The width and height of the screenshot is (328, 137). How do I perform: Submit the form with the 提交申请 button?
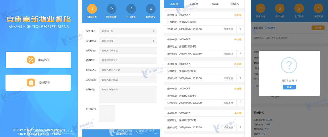121,133
